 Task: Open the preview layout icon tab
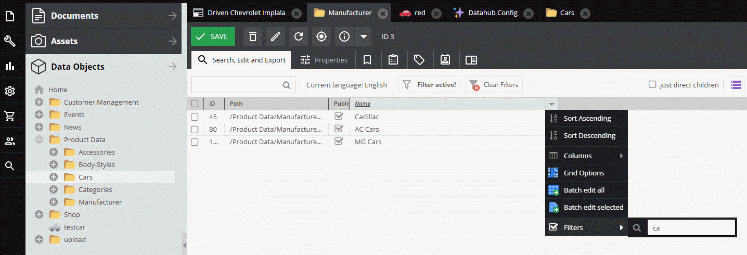(x=471, y=60)
